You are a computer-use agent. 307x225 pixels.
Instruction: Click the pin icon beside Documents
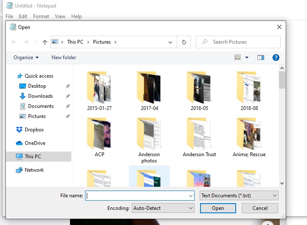[68, 106]
